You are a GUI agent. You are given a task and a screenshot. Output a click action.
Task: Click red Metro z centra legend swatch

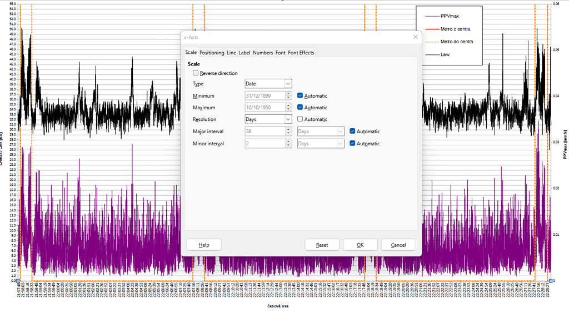pos(432,29)
